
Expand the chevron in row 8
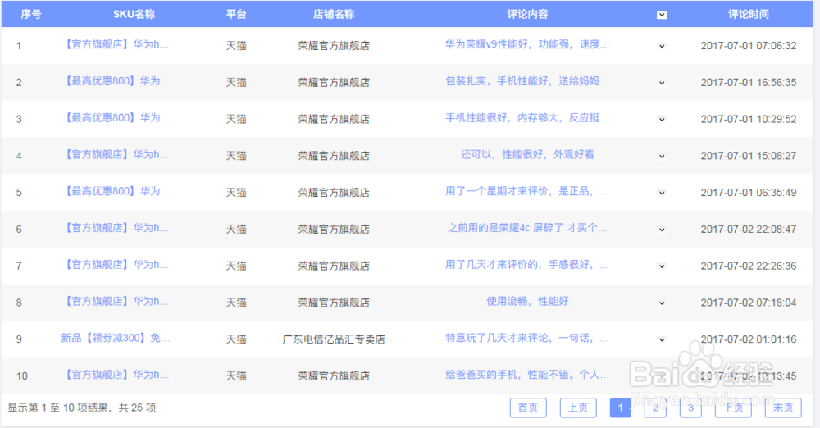[x=662, y=303]
